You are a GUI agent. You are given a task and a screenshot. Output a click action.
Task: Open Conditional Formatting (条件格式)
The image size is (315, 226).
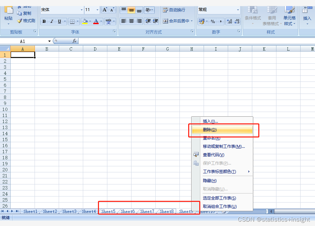click(x=253, y=16)
